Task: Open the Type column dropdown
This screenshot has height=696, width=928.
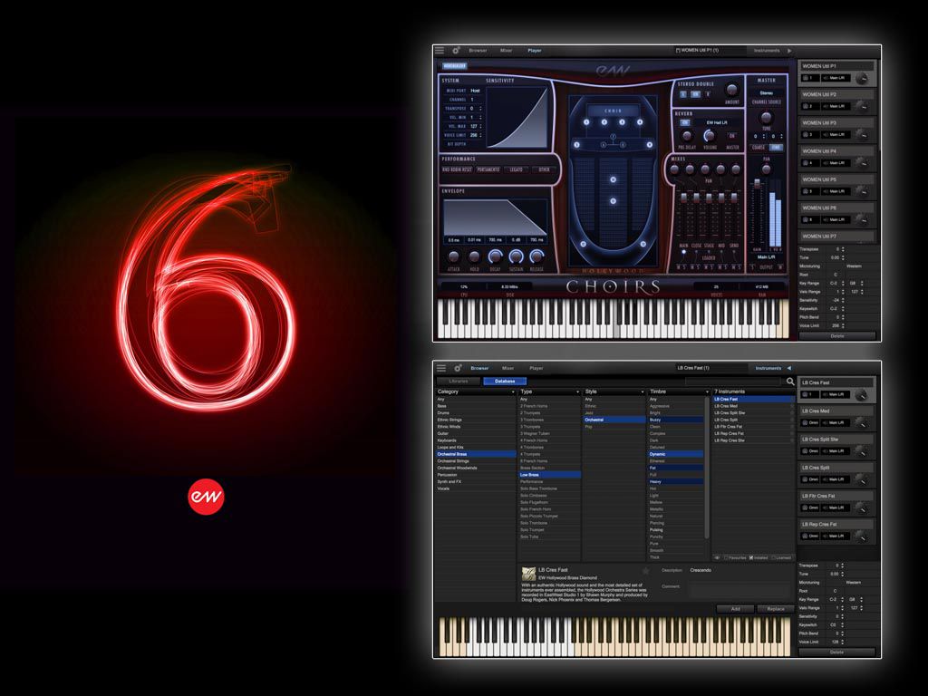Action: click(577, 391)
